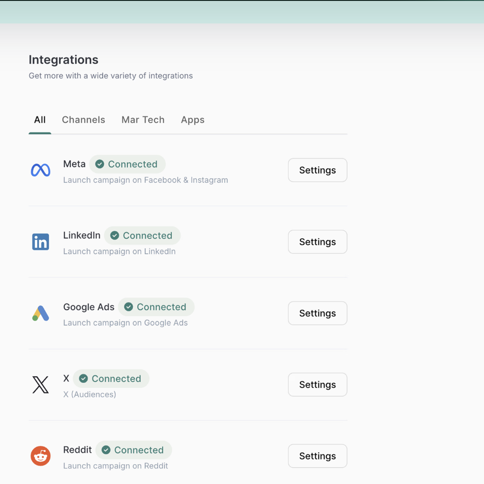484x484 pixels.
Task: Click 'Launch campaign on Facebook & Instagram' text
Action: [146, 180]
